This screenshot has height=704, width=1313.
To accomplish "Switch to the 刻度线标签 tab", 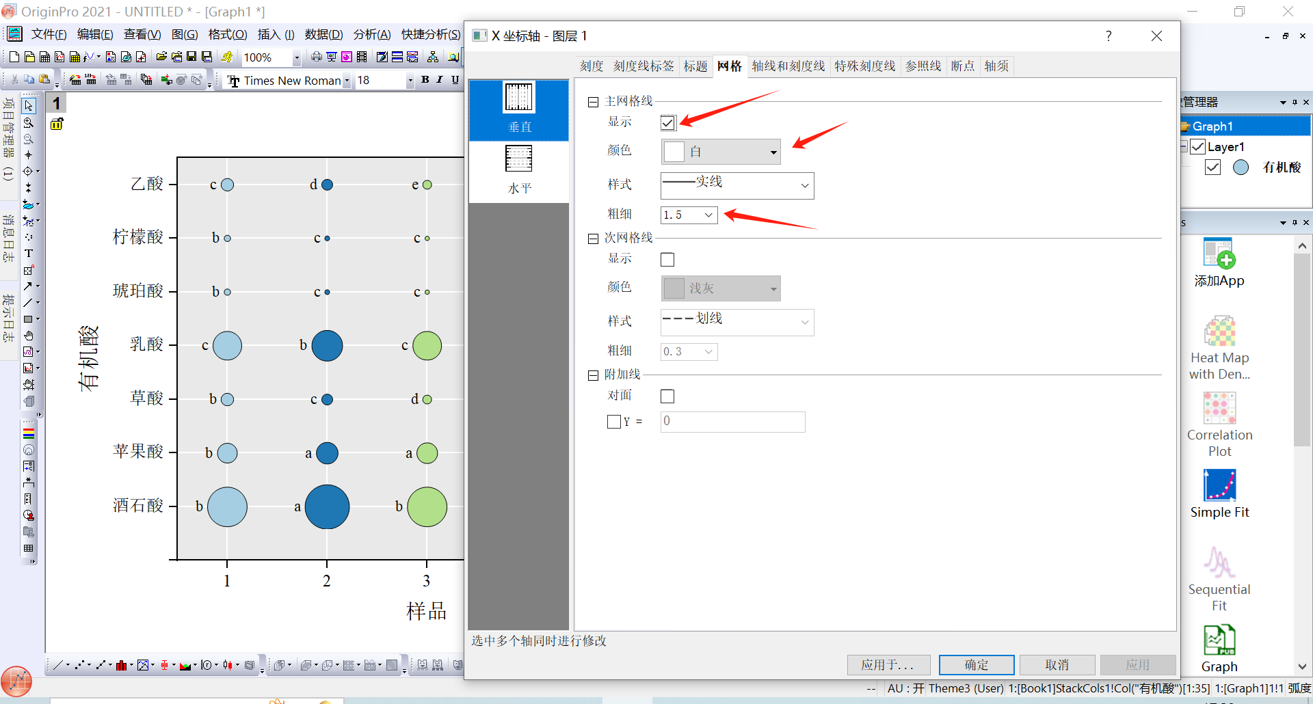I will click(x=643, y=66).
